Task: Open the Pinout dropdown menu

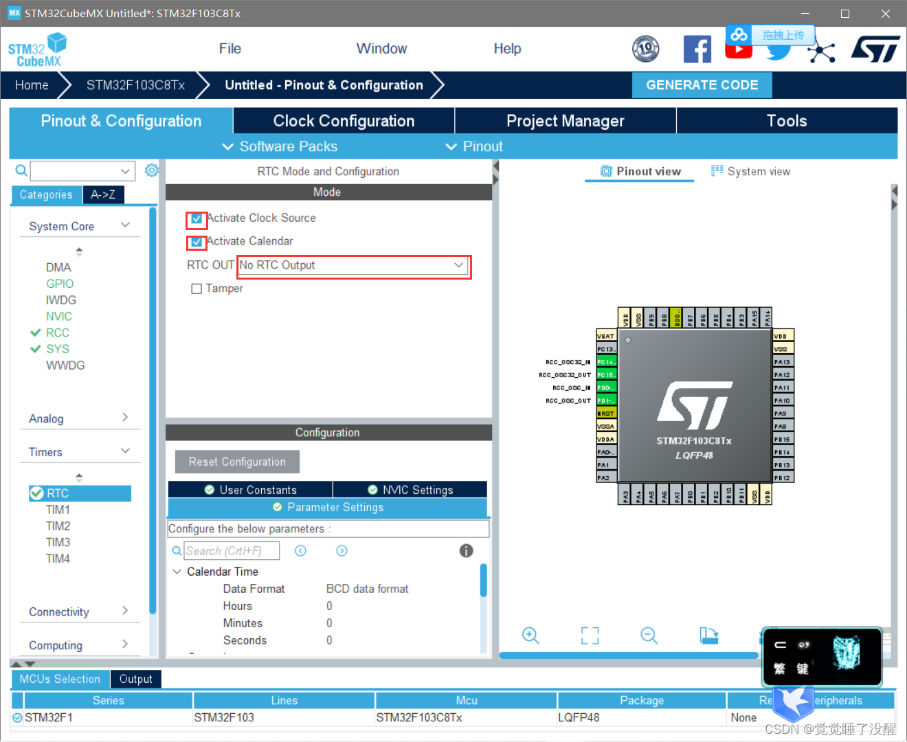Action: (474, 146)
